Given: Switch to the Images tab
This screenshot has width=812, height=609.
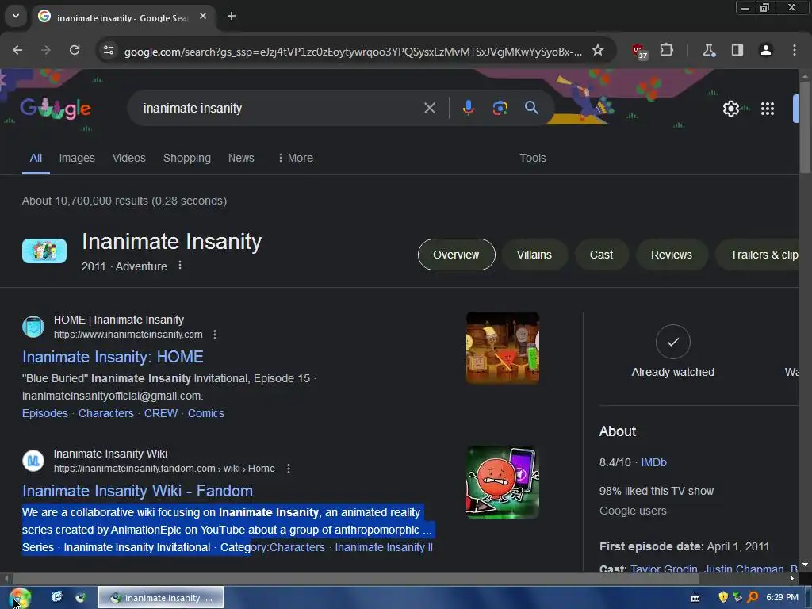Looking at the screenshot, I should [77, 158].
